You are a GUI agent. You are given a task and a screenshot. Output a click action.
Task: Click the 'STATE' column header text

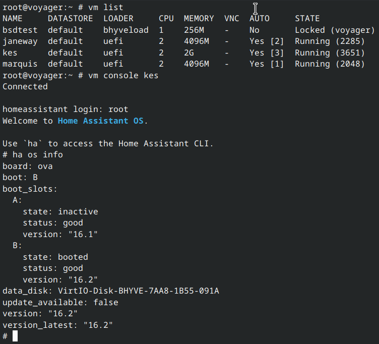click(x=307, y=19)
